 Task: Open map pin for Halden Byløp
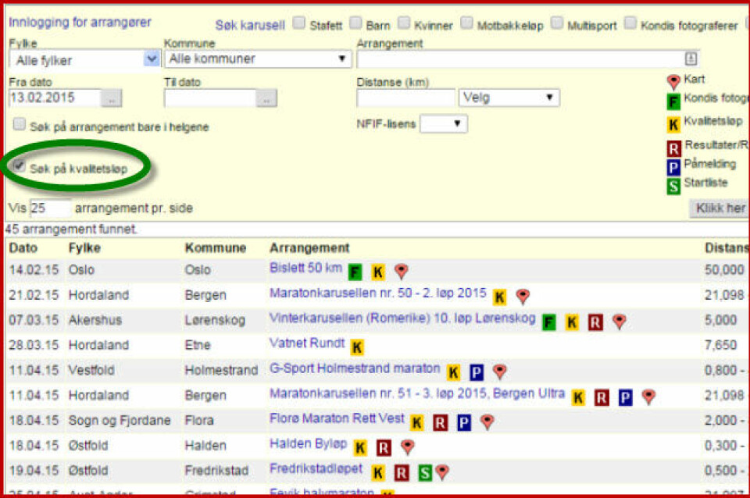point(407,447)
